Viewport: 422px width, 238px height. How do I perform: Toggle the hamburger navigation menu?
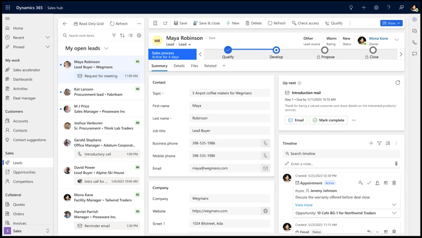[8, 19]
